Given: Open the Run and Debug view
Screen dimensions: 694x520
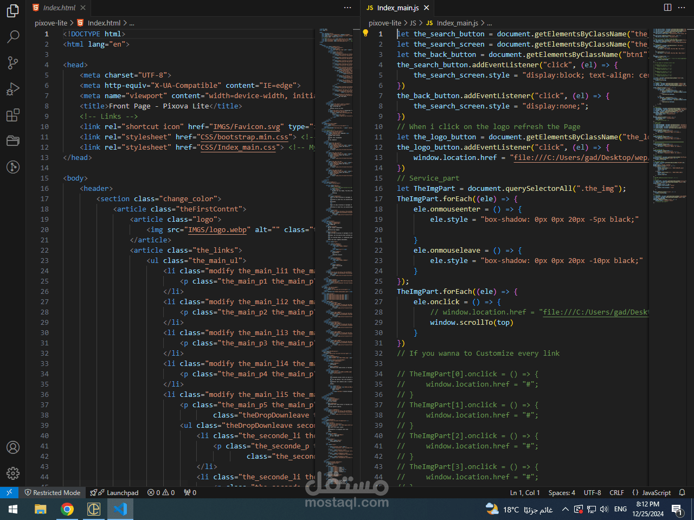Looking at the screenshot, I should click(13, 89).
